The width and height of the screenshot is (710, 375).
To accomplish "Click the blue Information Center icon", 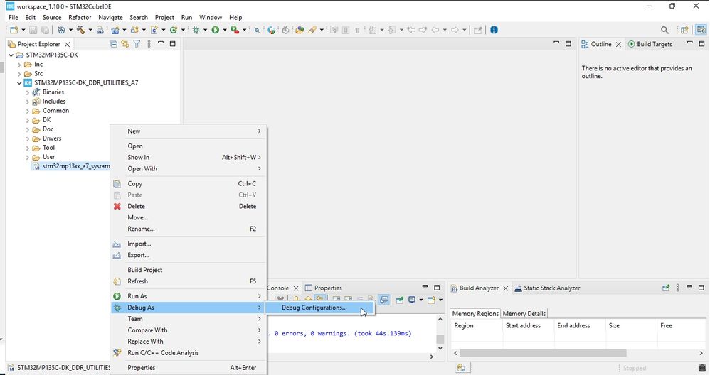I will point(494,30).
